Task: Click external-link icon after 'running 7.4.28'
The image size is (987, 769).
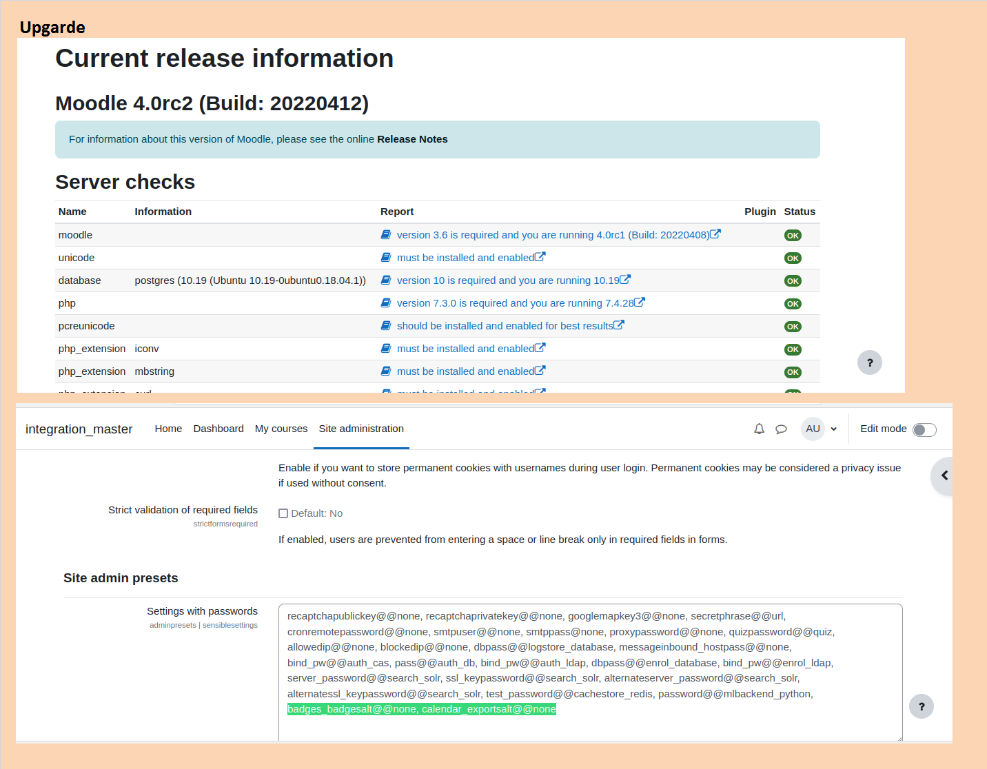Action: (x=640, y=303)
